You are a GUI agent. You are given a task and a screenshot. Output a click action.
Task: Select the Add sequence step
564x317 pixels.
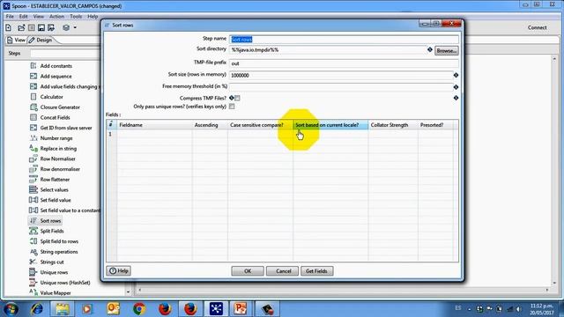56,77
